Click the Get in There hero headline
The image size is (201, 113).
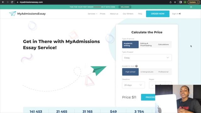(x=62, y=45)
